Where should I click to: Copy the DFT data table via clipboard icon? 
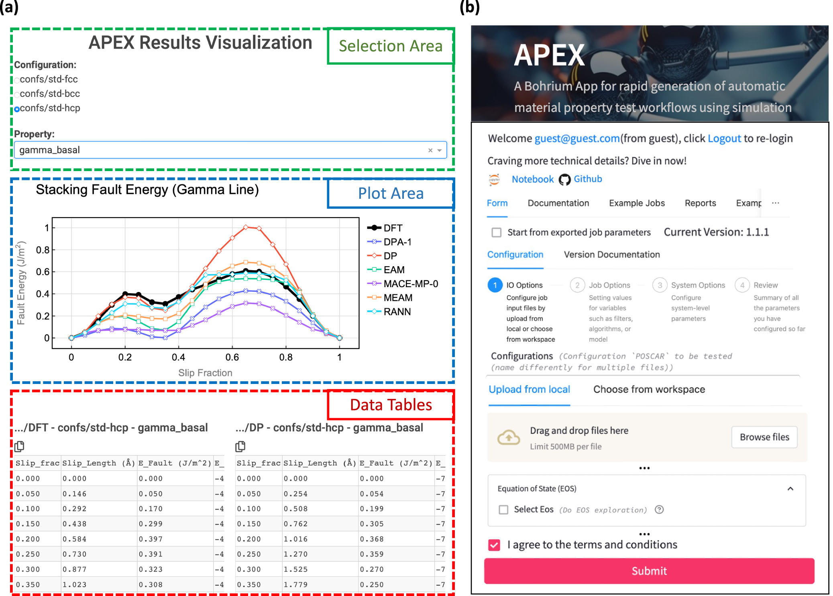coord(19,446)
